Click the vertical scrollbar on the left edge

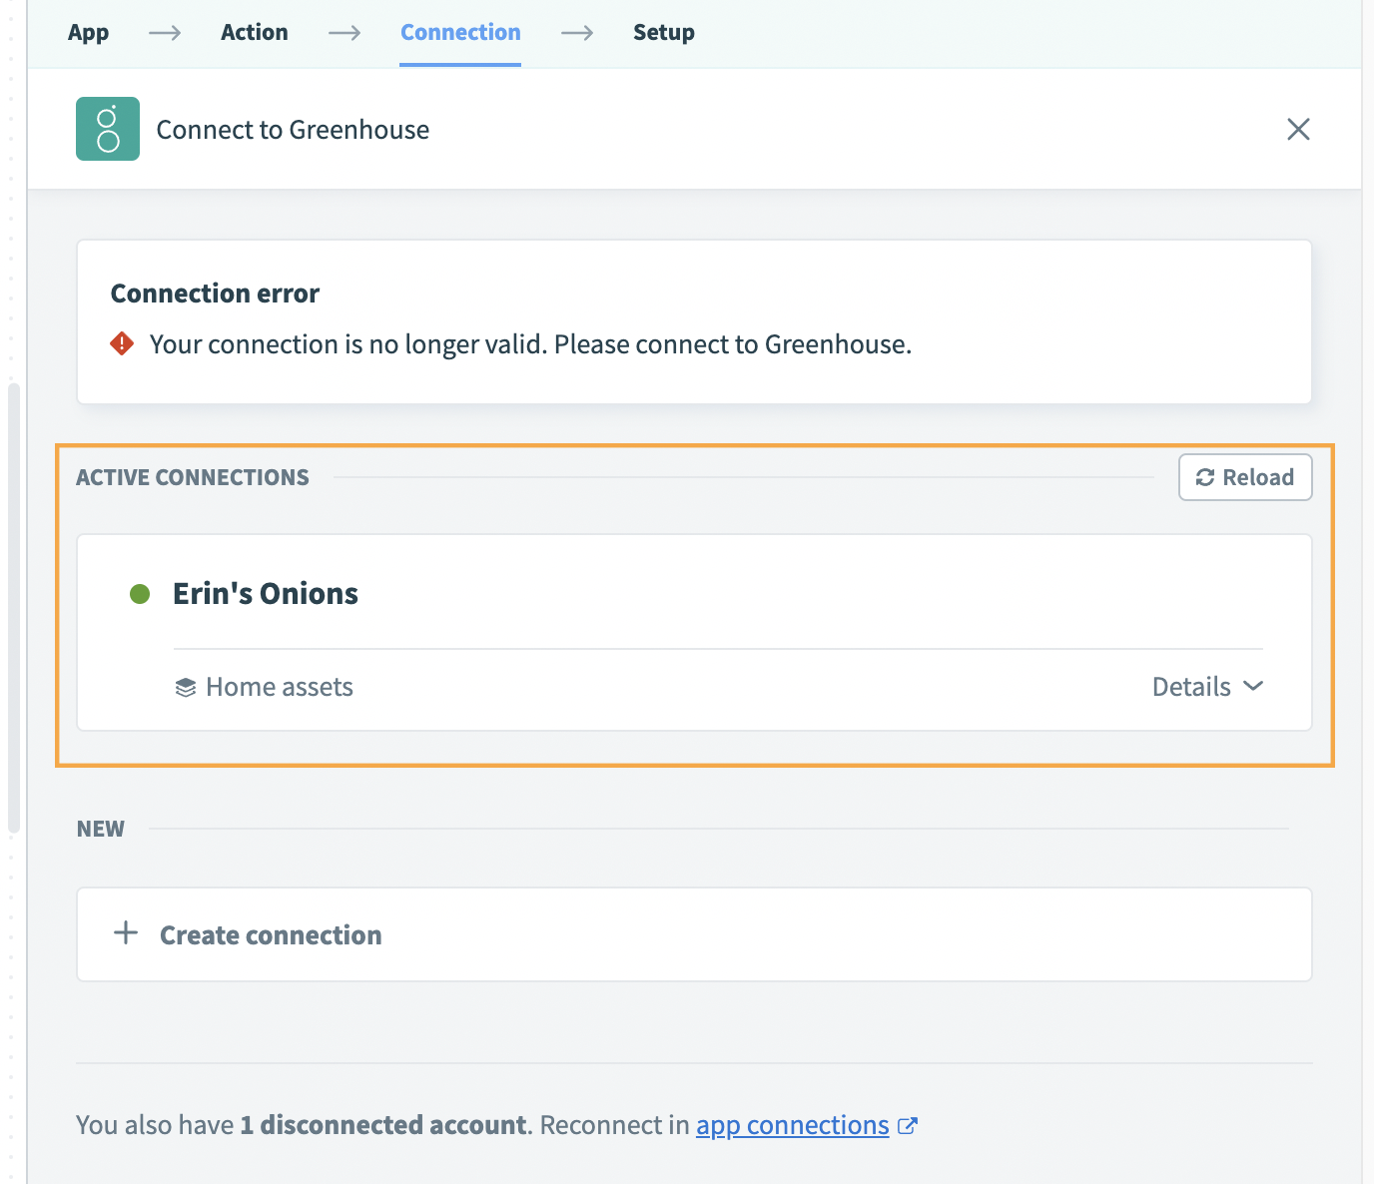tap(13, 607)
